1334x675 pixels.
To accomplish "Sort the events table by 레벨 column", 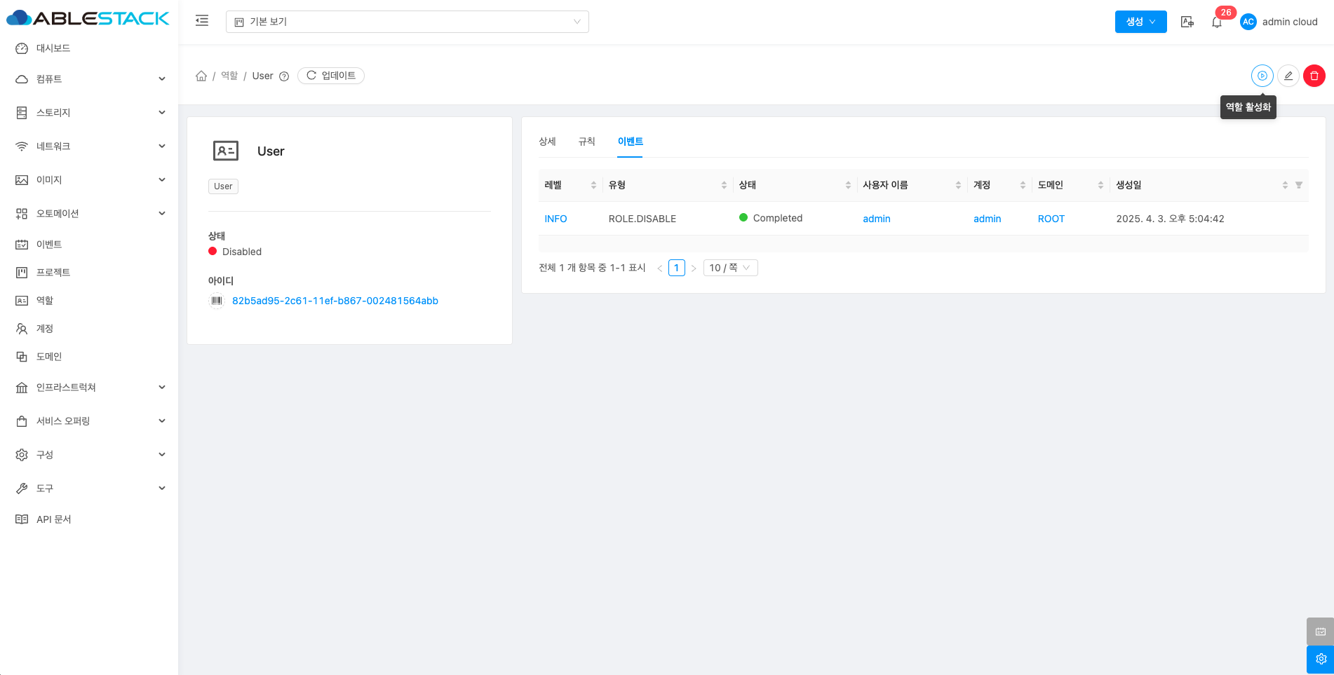I will coord(593,185).
